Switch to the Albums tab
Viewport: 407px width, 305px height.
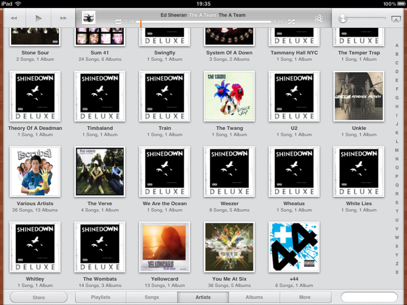pyautogui.click(x=254, y=297)
